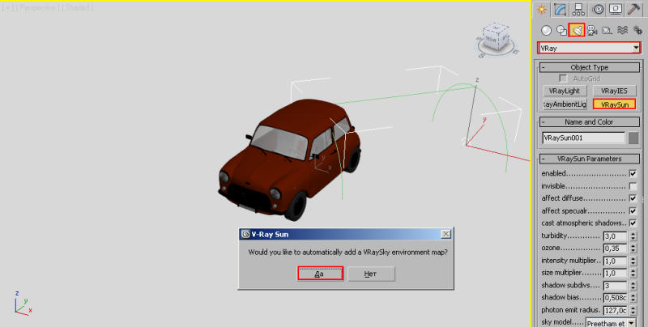Click Нет in the V-Ray Sun dialog

coord(371,274)
